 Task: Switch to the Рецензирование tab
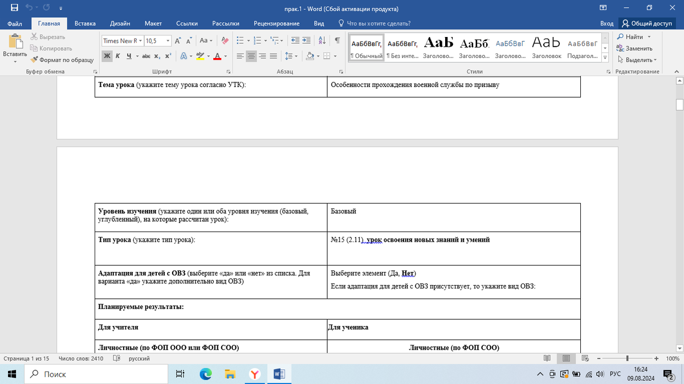click(276, 23)
